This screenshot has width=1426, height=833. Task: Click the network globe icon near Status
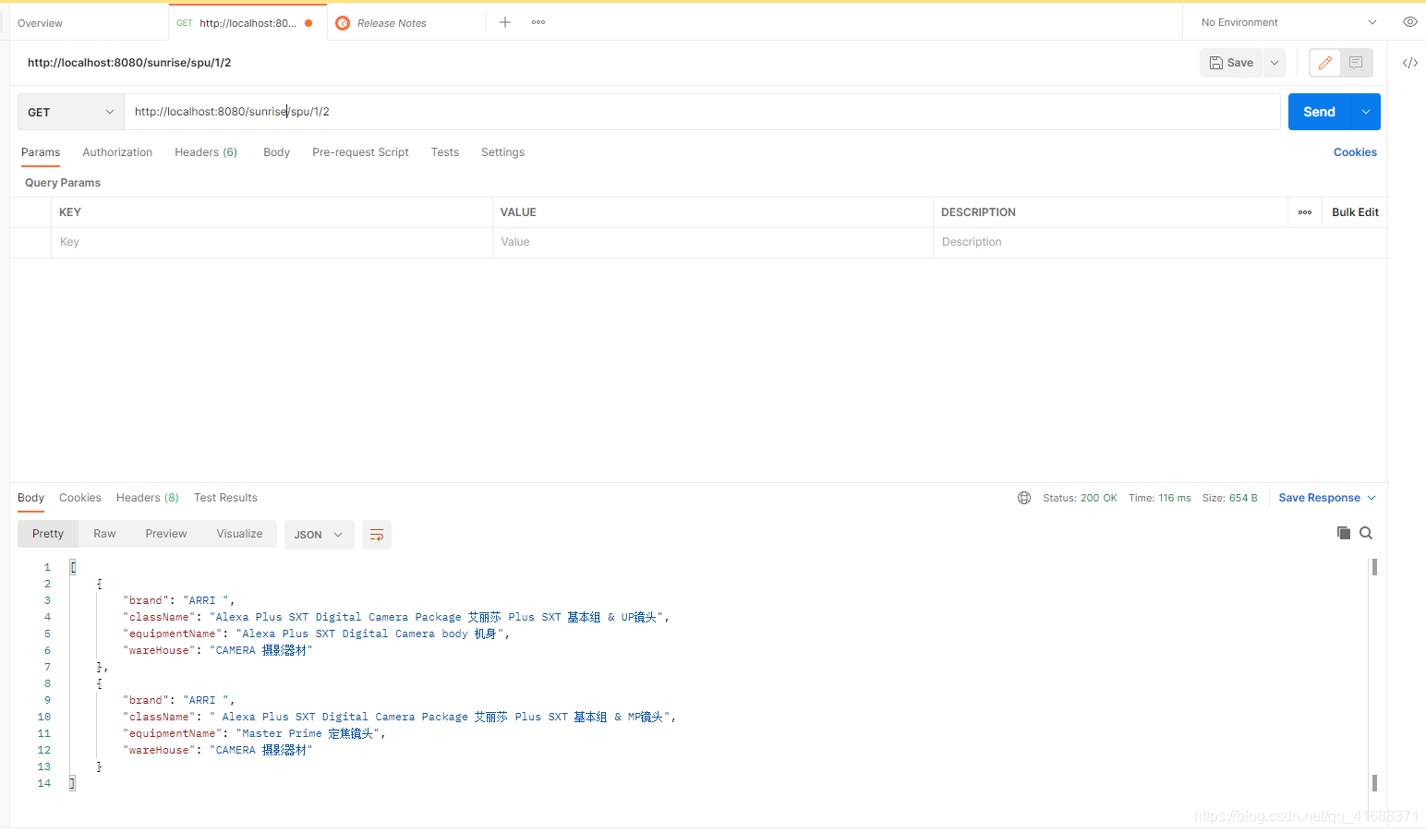(1024, 498)
